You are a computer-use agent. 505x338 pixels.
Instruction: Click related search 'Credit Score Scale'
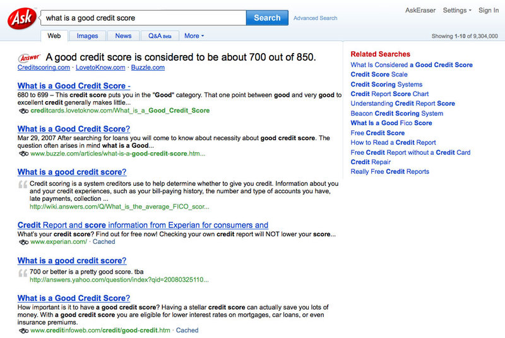tap(379, 75)
